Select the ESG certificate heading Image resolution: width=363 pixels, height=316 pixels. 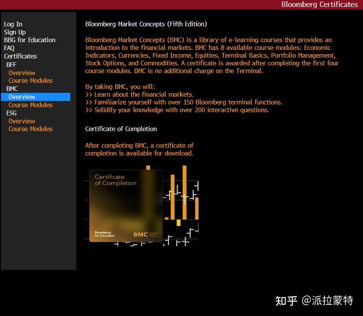tap(11, 113)
